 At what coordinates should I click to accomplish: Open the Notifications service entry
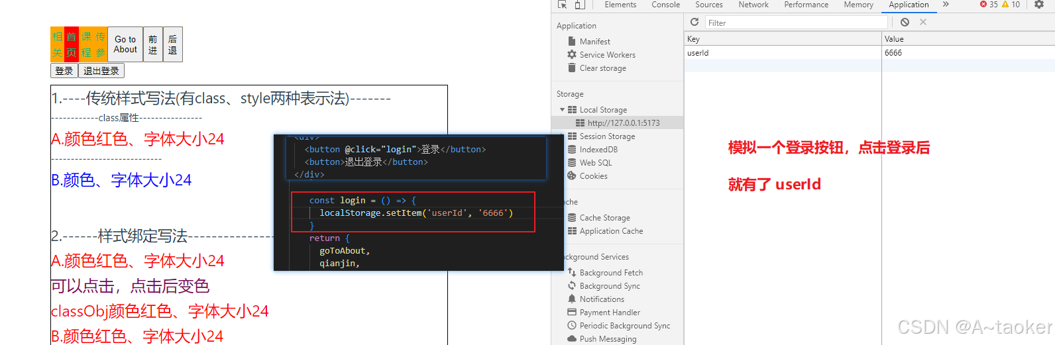(596, 299)
